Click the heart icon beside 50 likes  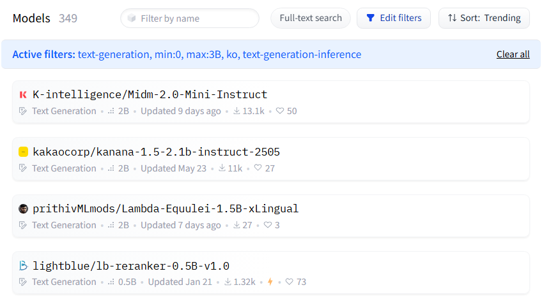(280, 111)
